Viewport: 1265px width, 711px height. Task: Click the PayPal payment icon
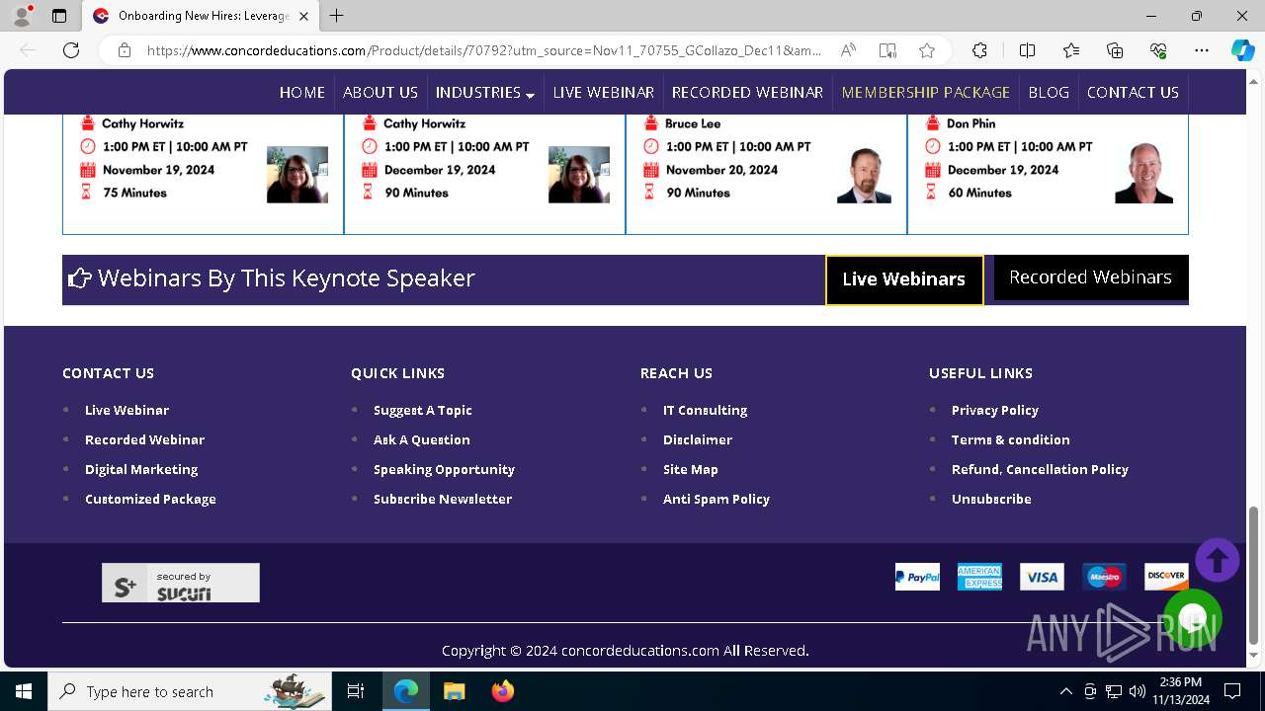click(x=917, y=577)
